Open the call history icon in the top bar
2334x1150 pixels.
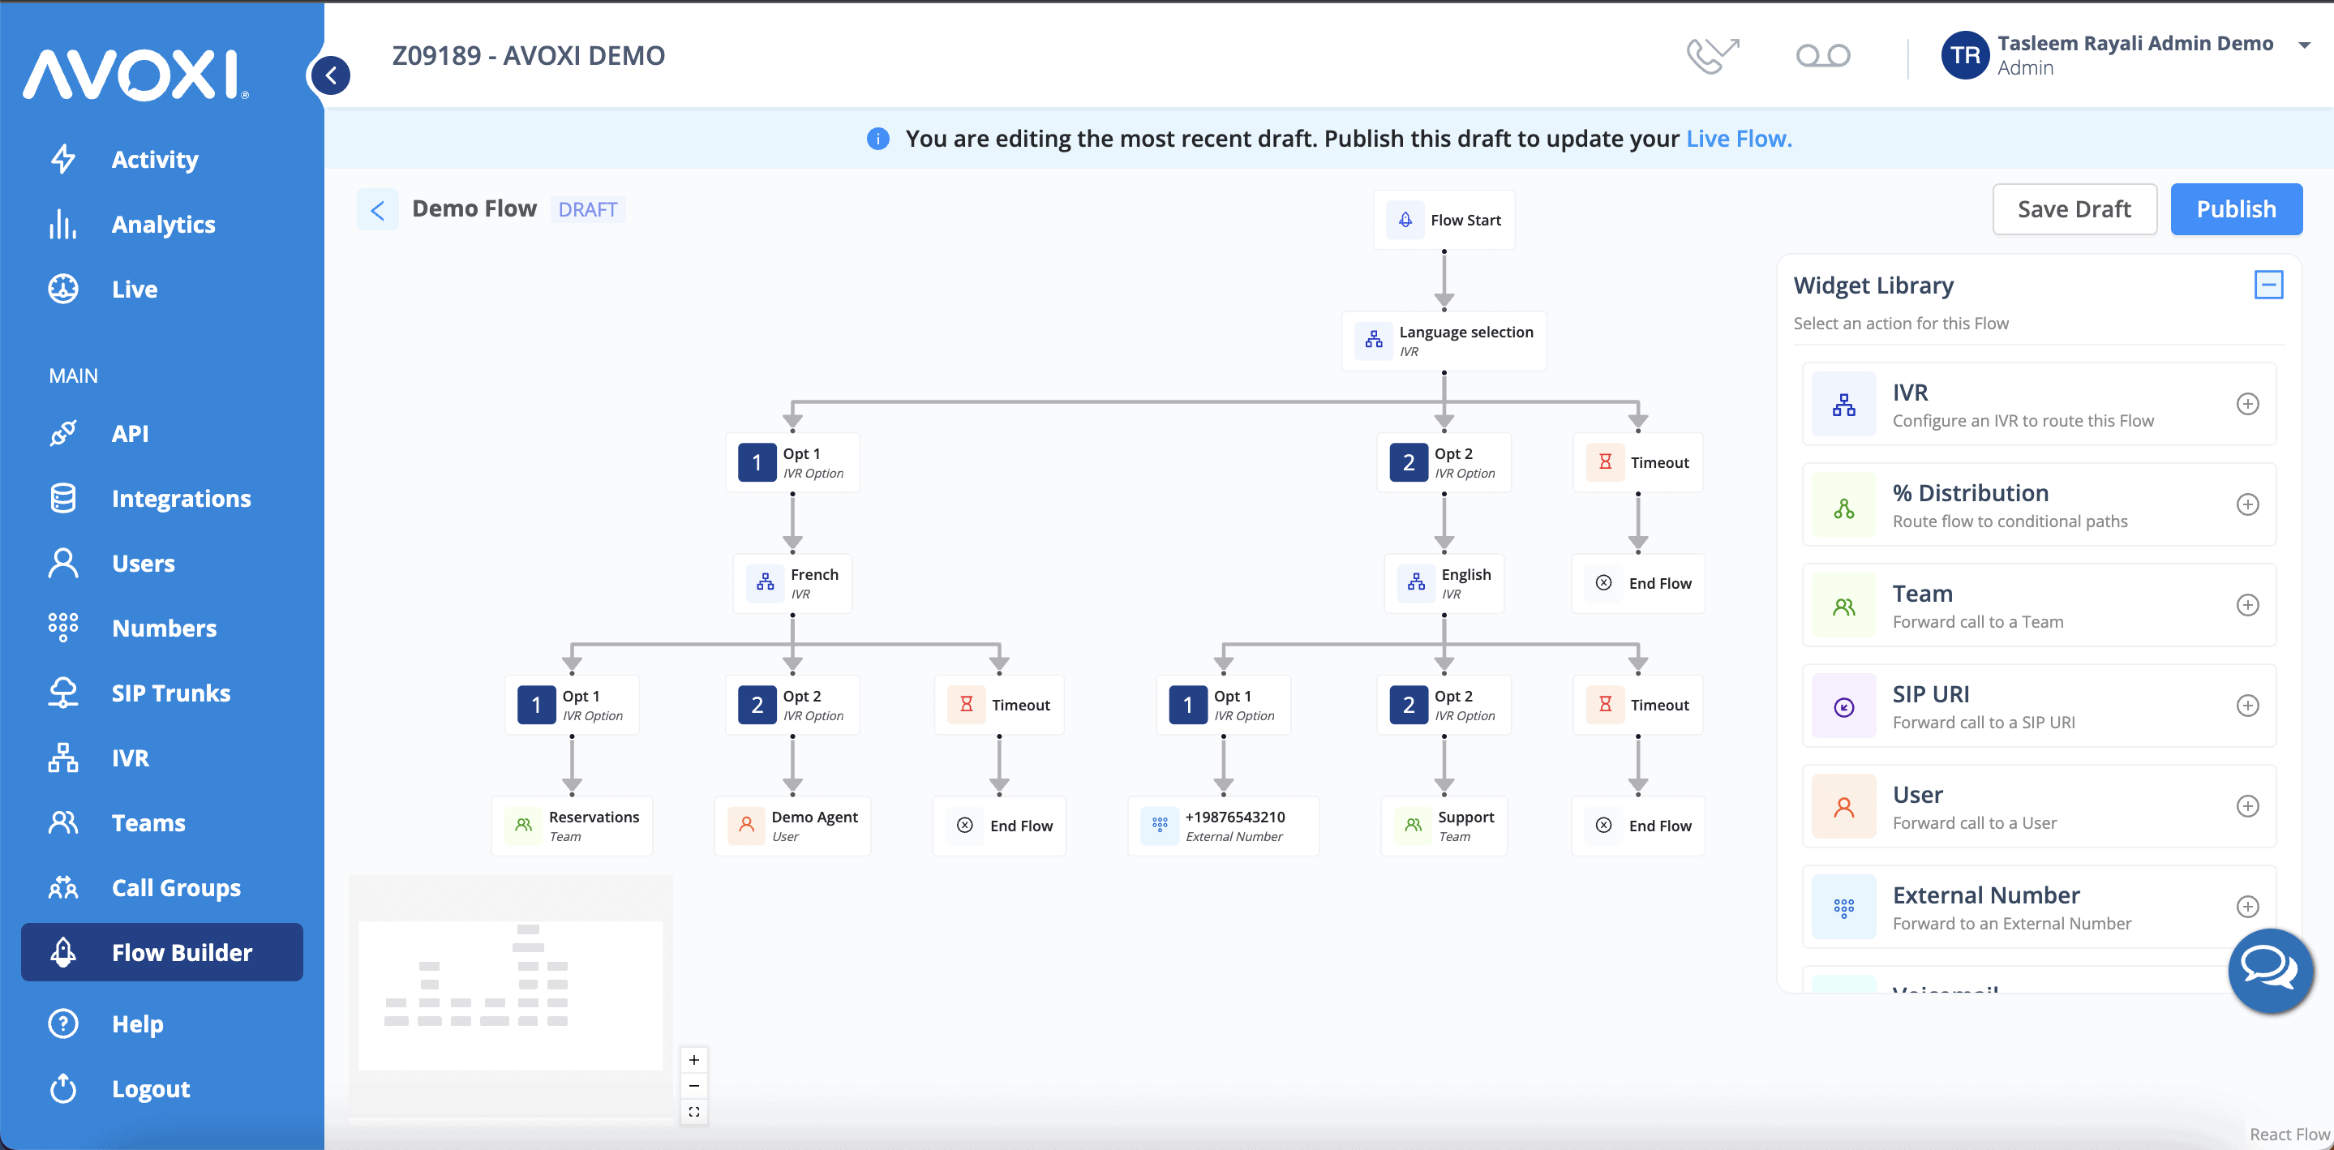click(x=1713, y=54)
